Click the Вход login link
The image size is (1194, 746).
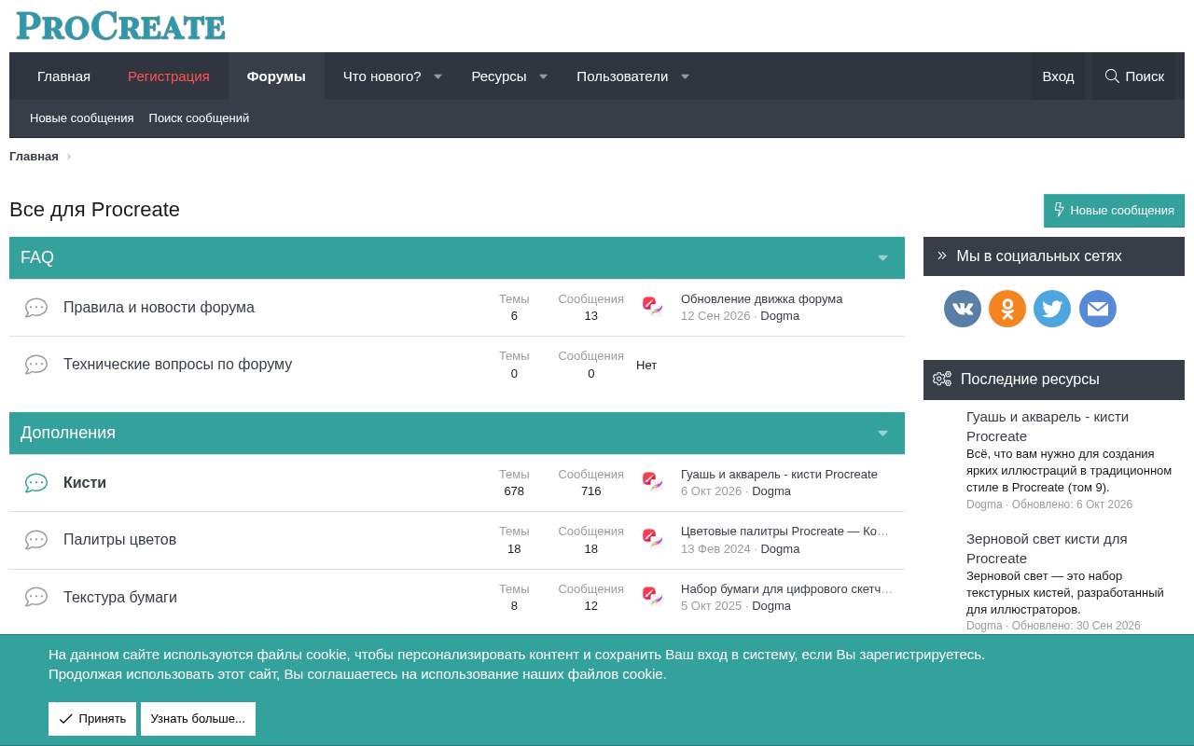(x=1058, y=76)
